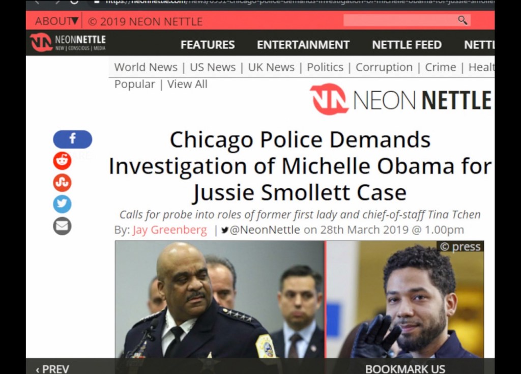
Task: Email article using envelope icon
Action: tap(62, 226)
